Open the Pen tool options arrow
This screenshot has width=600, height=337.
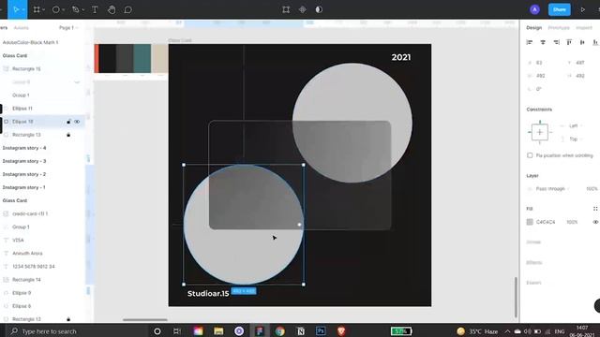[x=83, y=10]
